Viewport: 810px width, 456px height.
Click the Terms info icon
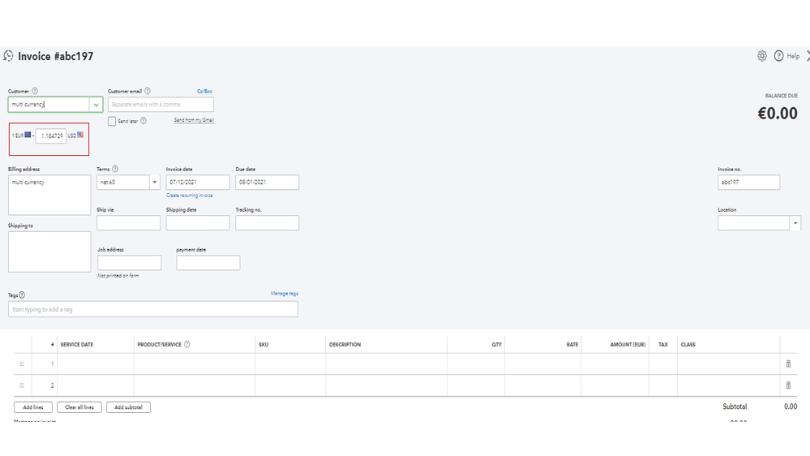click(115, 169)
